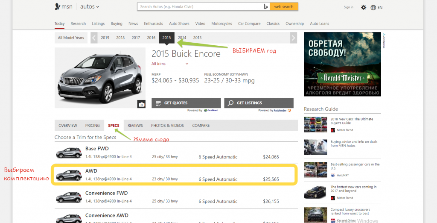Select model year 2018
The height and width of the screenshot is (223, 437).
pyautogui.click(x=120, y=38)
